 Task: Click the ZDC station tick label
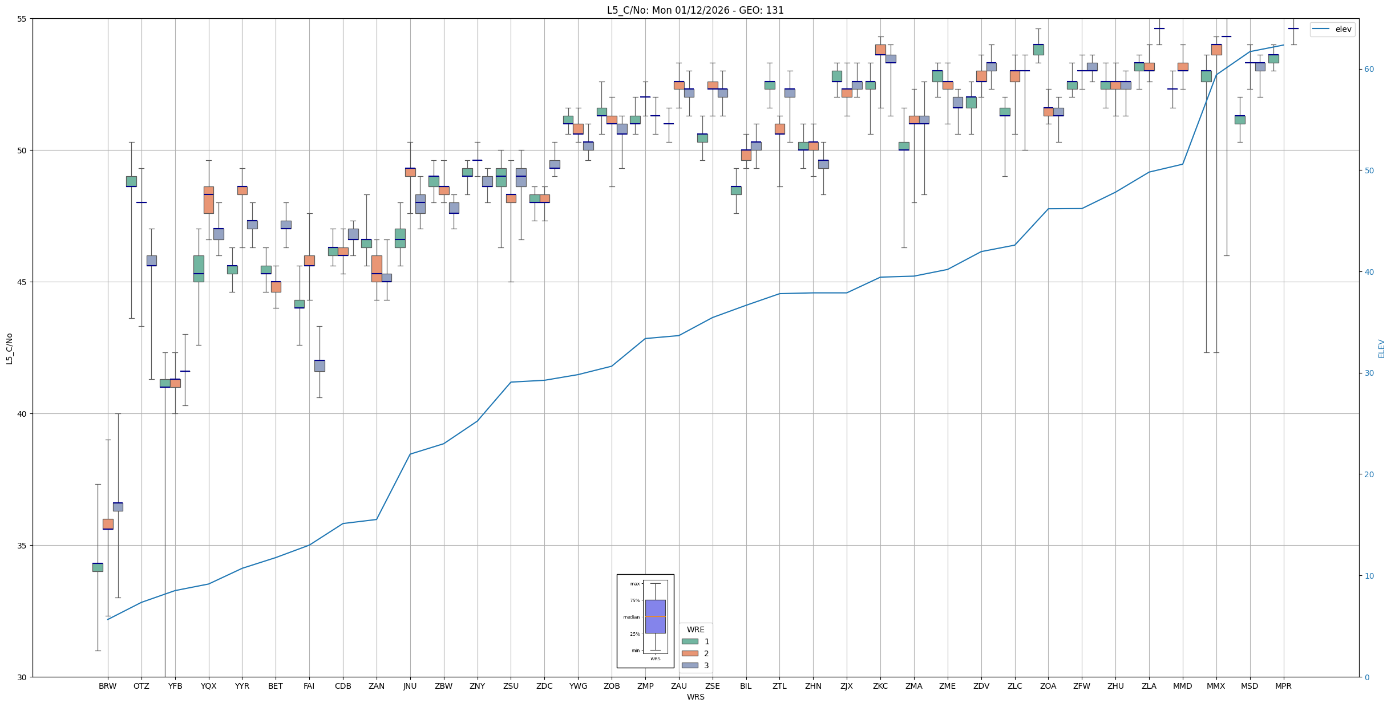click(544, 686)
